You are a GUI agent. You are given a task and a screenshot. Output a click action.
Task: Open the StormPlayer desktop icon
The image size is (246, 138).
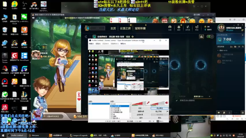point(24,57)
